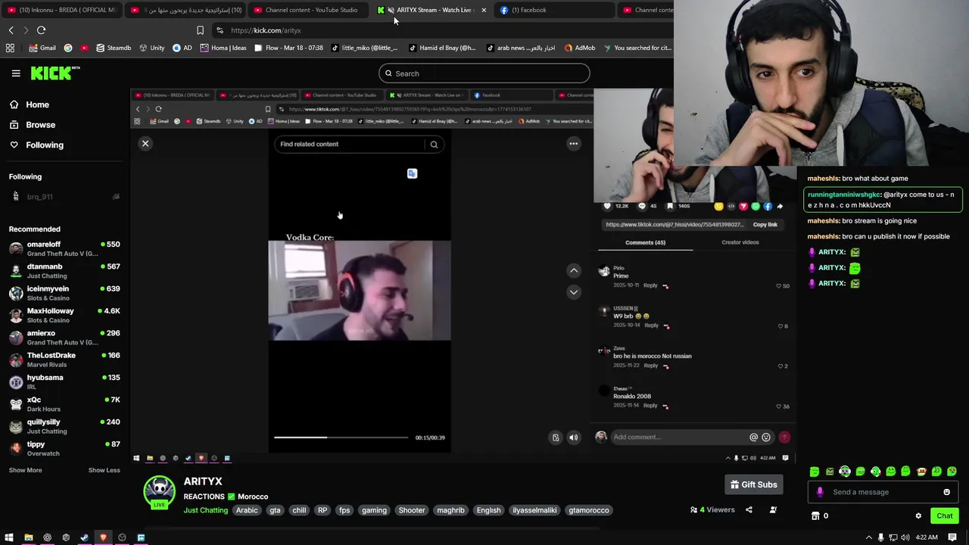Screen dimensions: 969x545
Task: Click the ARITYX channel avatar
Action: tap(160, 491)
